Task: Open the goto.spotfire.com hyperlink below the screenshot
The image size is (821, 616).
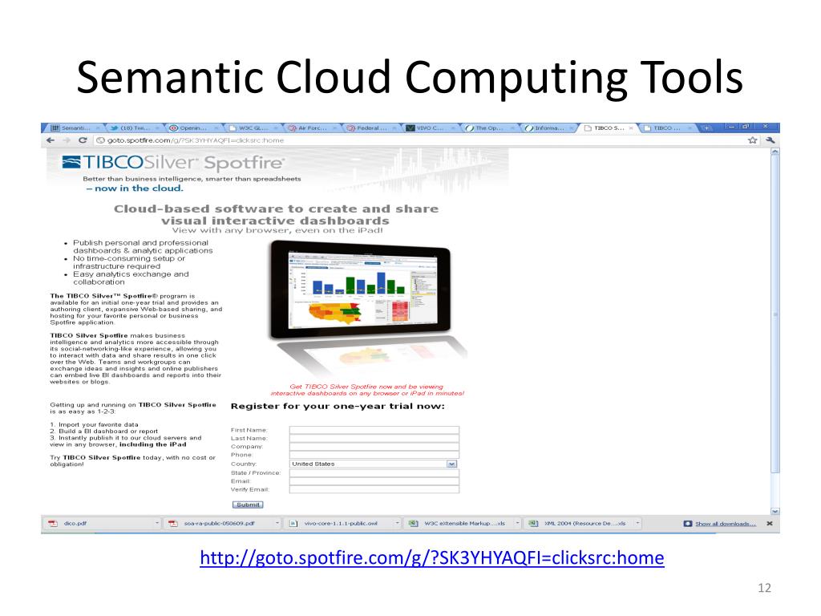Action: click(432, 558)
